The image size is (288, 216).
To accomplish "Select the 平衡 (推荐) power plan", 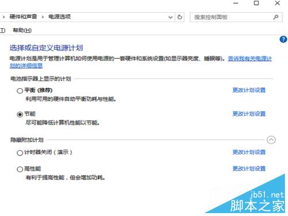I will coord(20,90).
